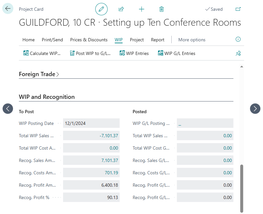This screenshot has width=263, height=214.
Task: Click the information circle icon
Action: pos(238,39)
